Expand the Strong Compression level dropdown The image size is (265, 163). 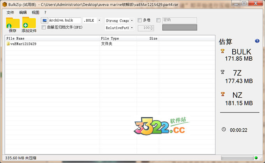click(x=132, y=21)
